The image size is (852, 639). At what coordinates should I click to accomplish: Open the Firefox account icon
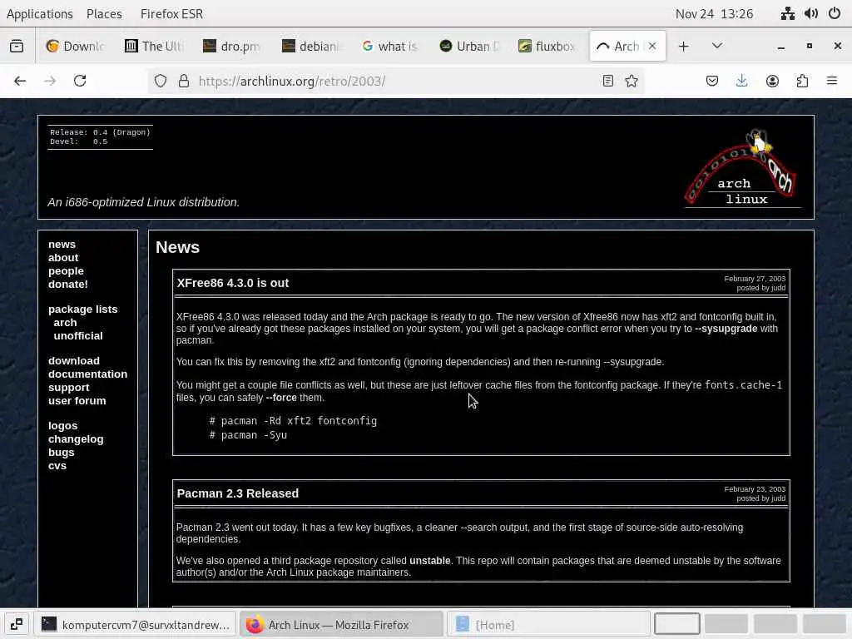(772, 81)
